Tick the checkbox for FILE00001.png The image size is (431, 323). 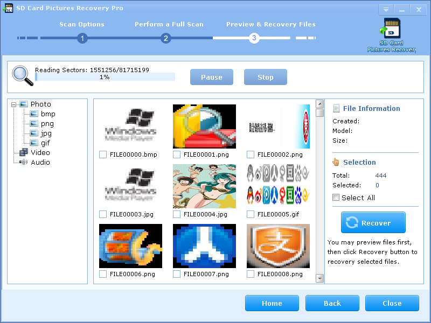(x=177, y=155)
